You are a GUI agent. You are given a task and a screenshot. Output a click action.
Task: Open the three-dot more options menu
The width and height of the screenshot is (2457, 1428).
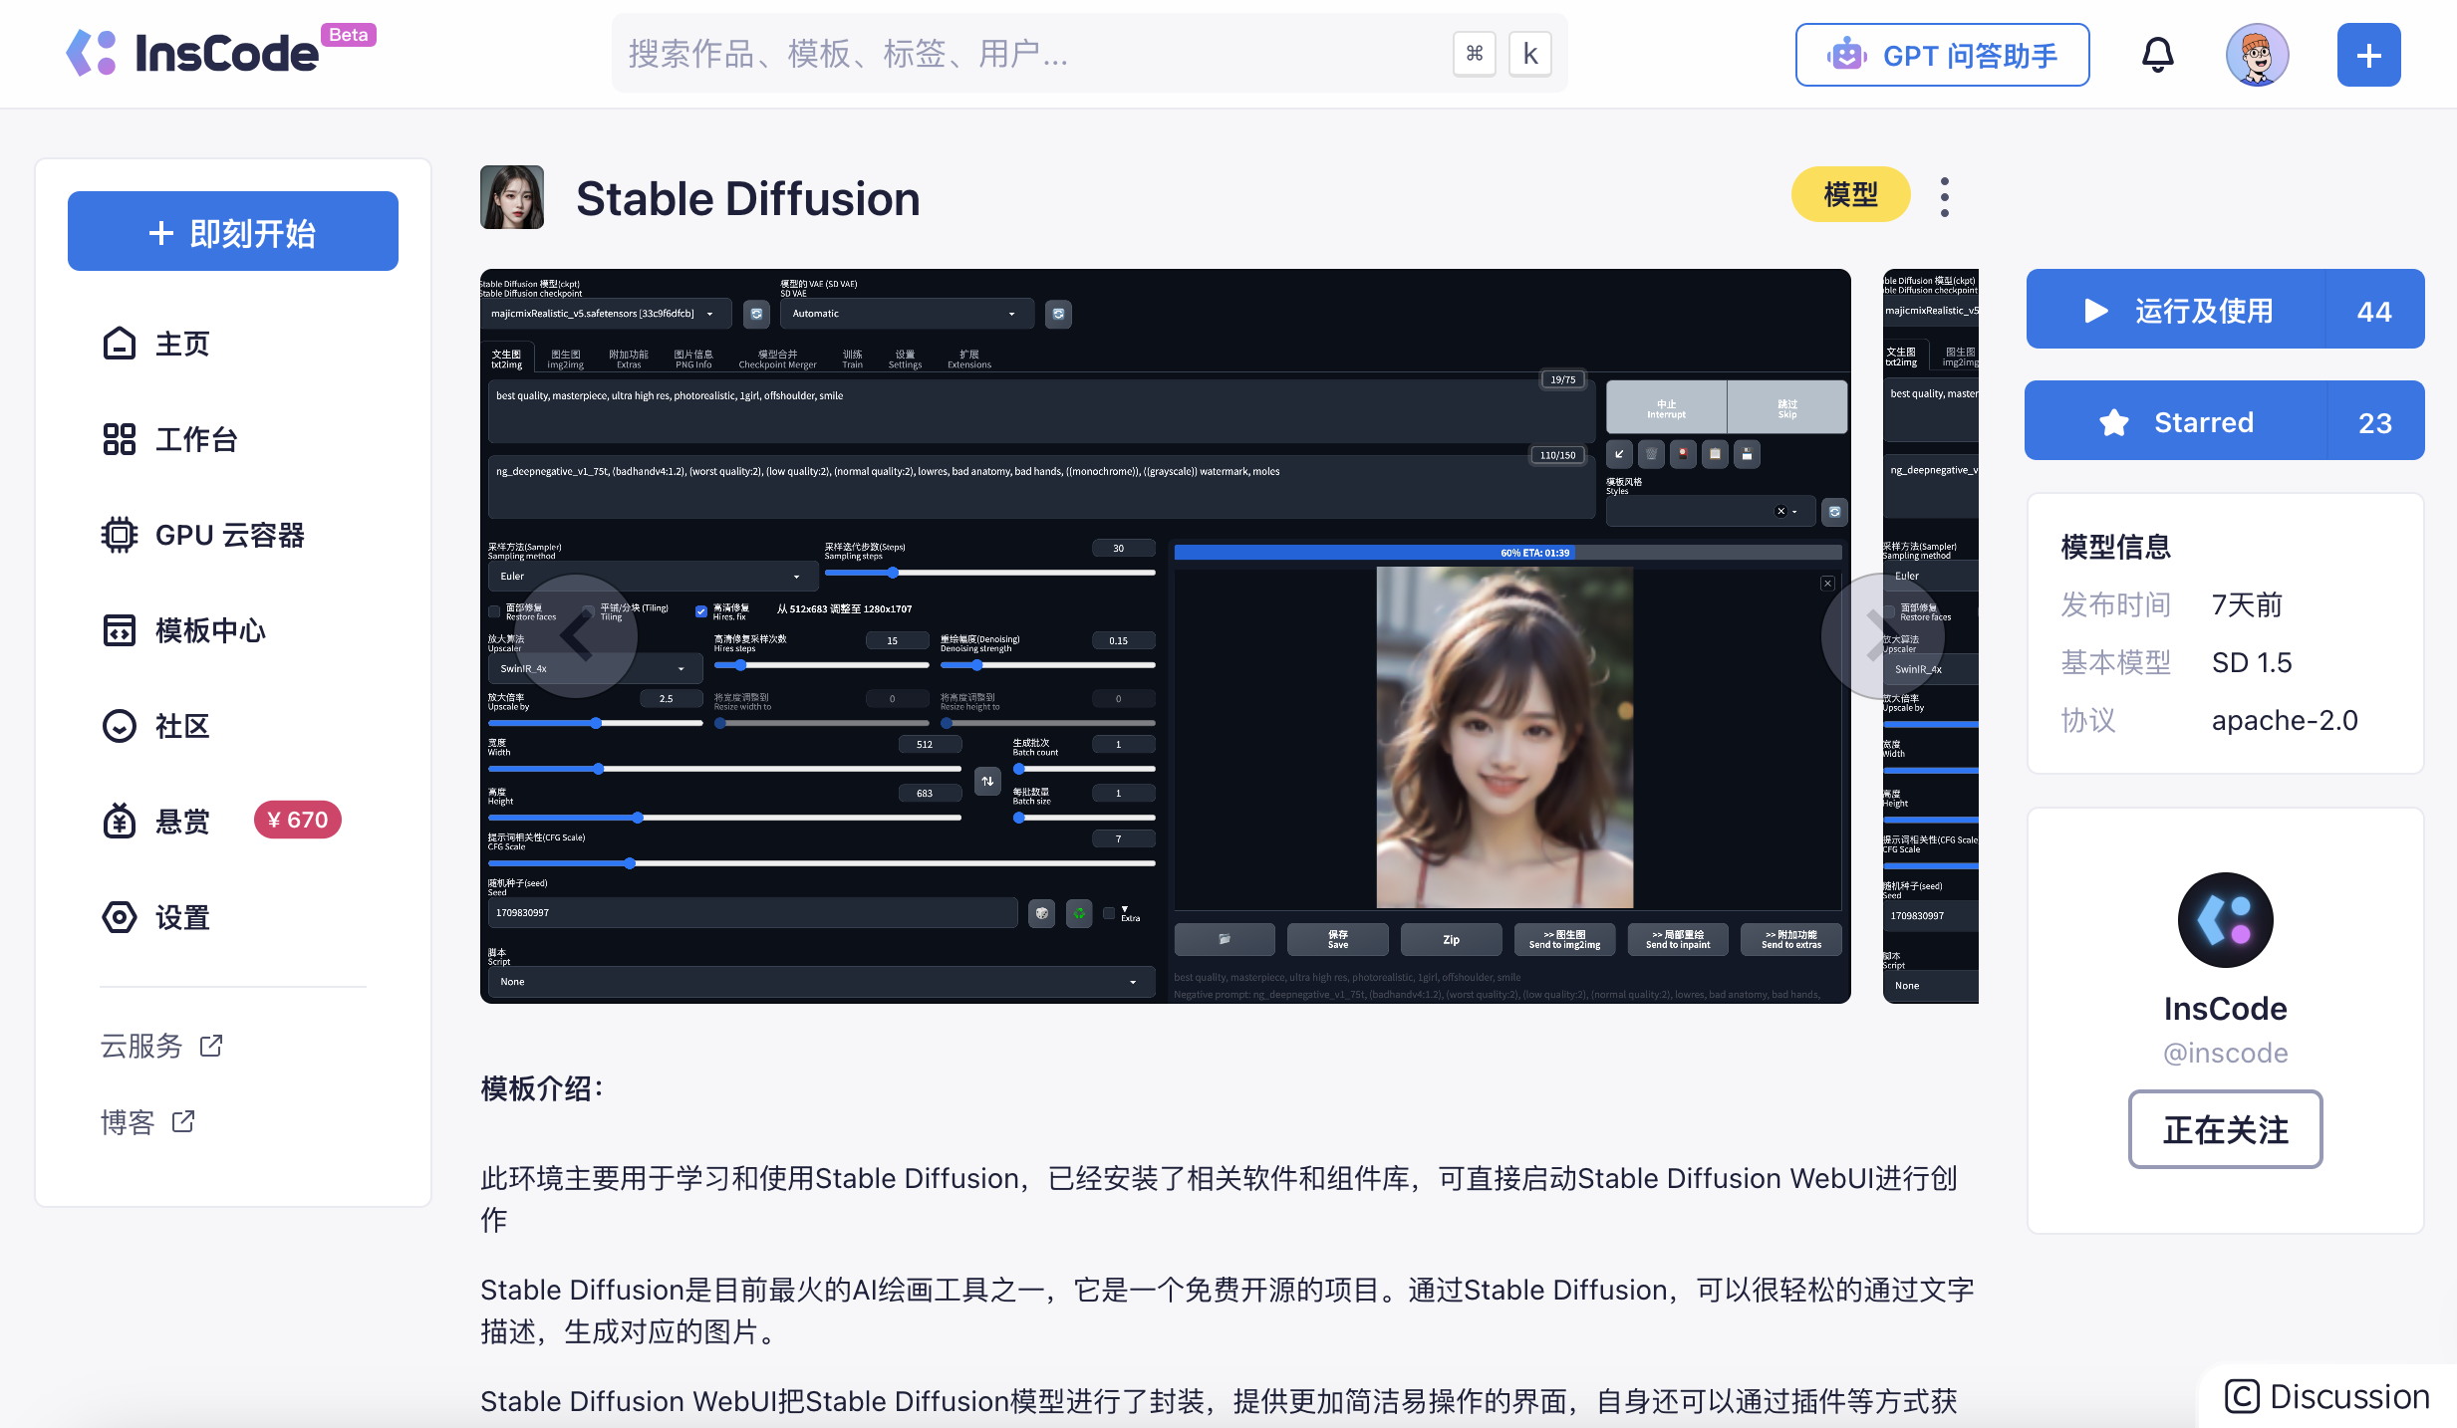point(1944,197)
